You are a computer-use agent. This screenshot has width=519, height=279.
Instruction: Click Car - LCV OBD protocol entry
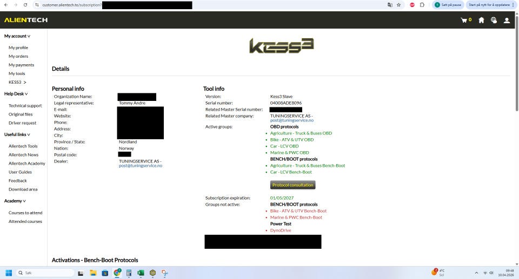coord(284,146)
